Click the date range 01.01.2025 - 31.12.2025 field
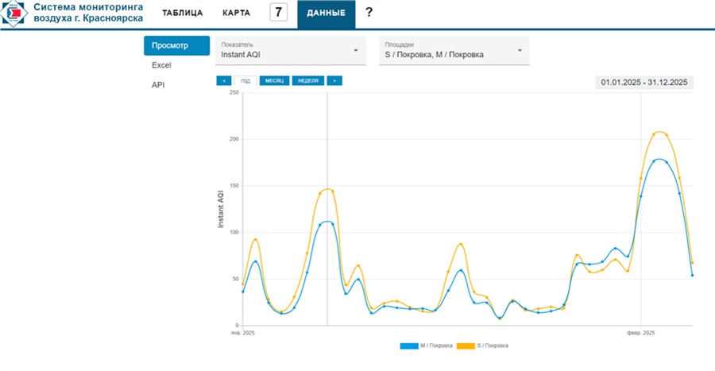715x371 pixels. [643, 82]
